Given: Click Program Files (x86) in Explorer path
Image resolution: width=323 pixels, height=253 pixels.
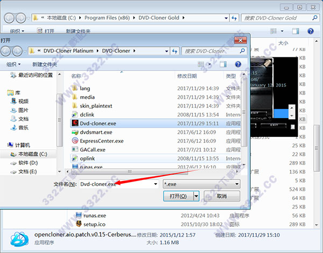Looking at the screenshot, I should pyautogui.click(x=107, y=18).
